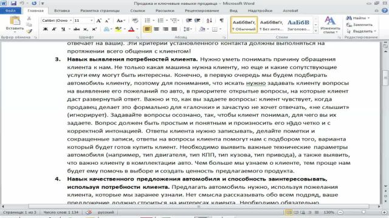
Task: Apply subscript formatting
Action: coord(86,29)
